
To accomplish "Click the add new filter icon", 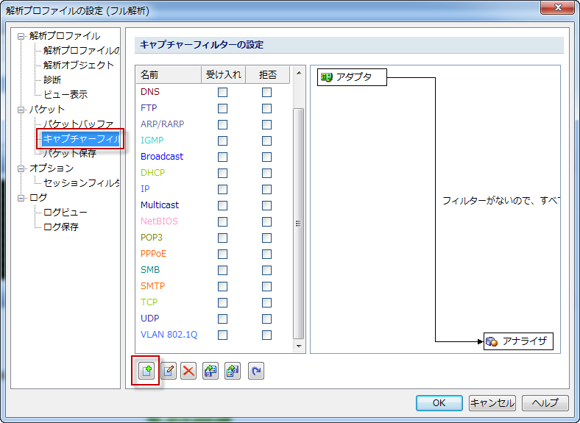I will tap(146, 371).
